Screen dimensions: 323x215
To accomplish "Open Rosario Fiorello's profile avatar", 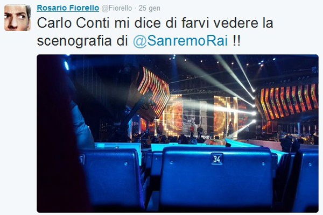I will click(18, 18).
